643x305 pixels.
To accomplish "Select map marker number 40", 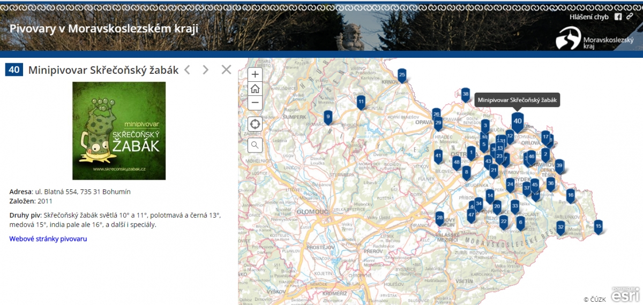I will (x=517, y=121).
